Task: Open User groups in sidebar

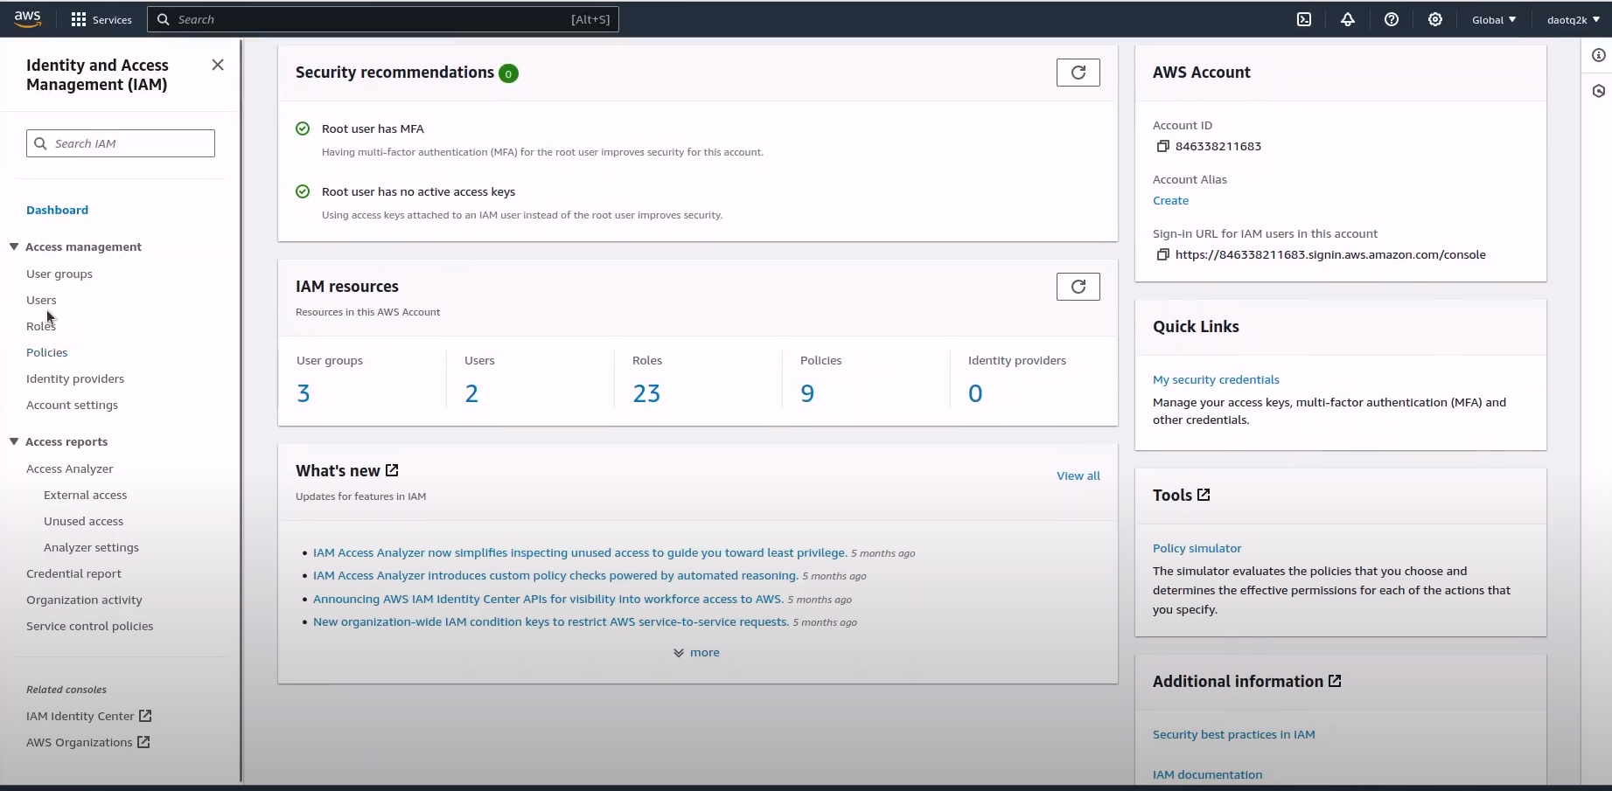Action: coord(59,274)
